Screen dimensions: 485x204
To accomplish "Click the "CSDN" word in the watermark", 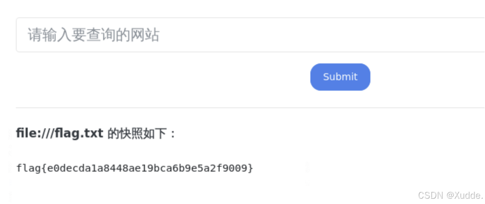I will click(x=431, y=195).
